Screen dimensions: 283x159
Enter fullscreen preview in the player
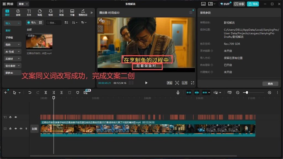click(x=193, y=83)
